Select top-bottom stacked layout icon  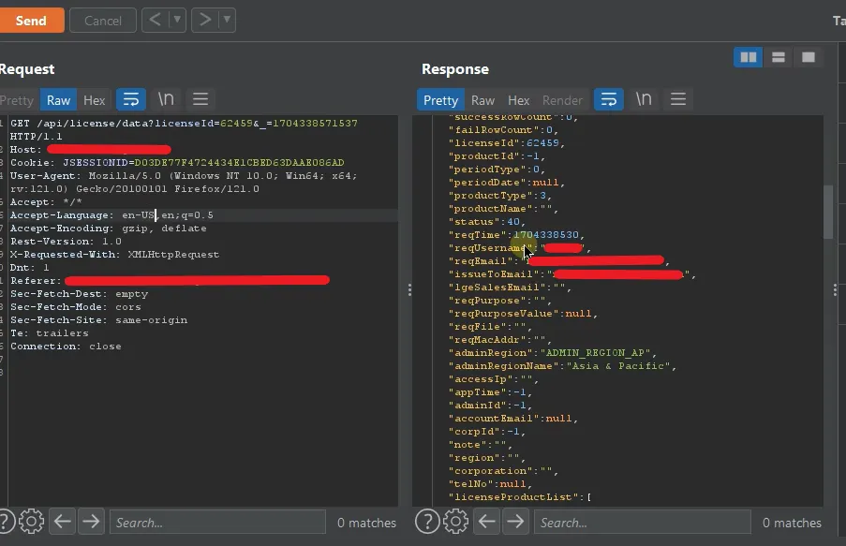778,58
